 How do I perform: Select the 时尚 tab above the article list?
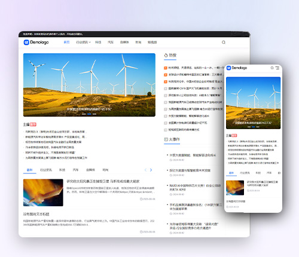(105, 170)
